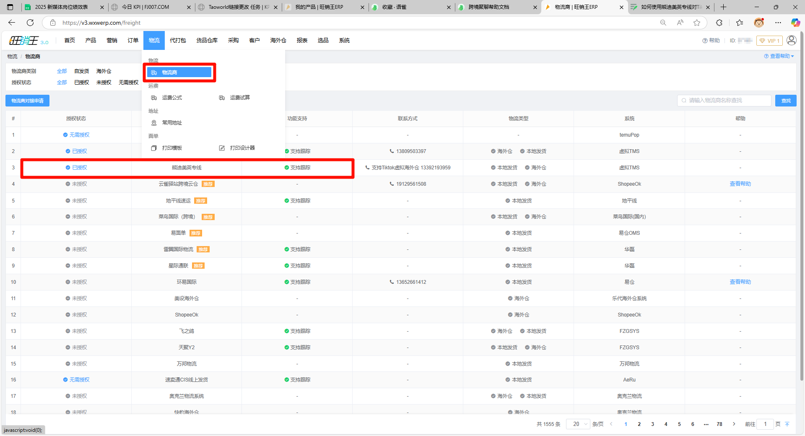Image resolution: width=805 pixels, height=436 pixels.
Task: Click the site info lock icon
Action: [53, 23]
